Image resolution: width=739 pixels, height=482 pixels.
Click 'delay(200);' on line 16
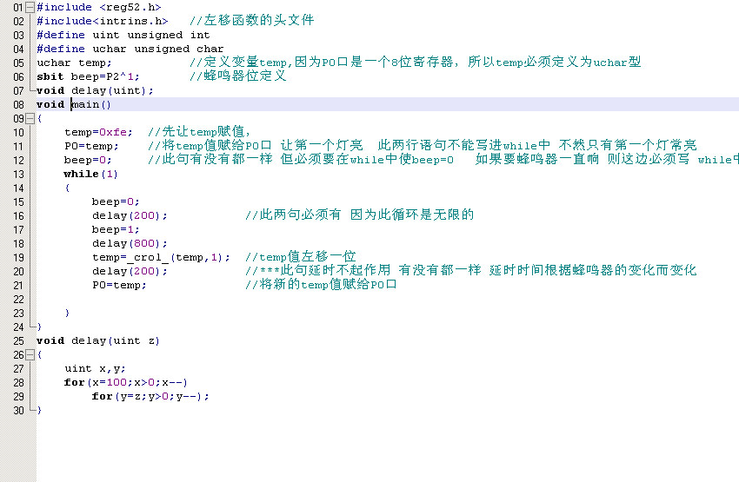pyautogui.click(x=130, y=215)
